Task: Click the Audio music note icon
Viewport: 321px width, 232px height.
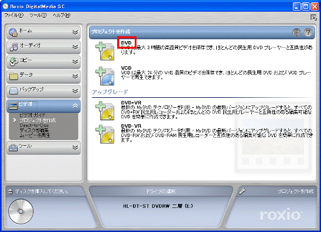Action: pos(13,47)
